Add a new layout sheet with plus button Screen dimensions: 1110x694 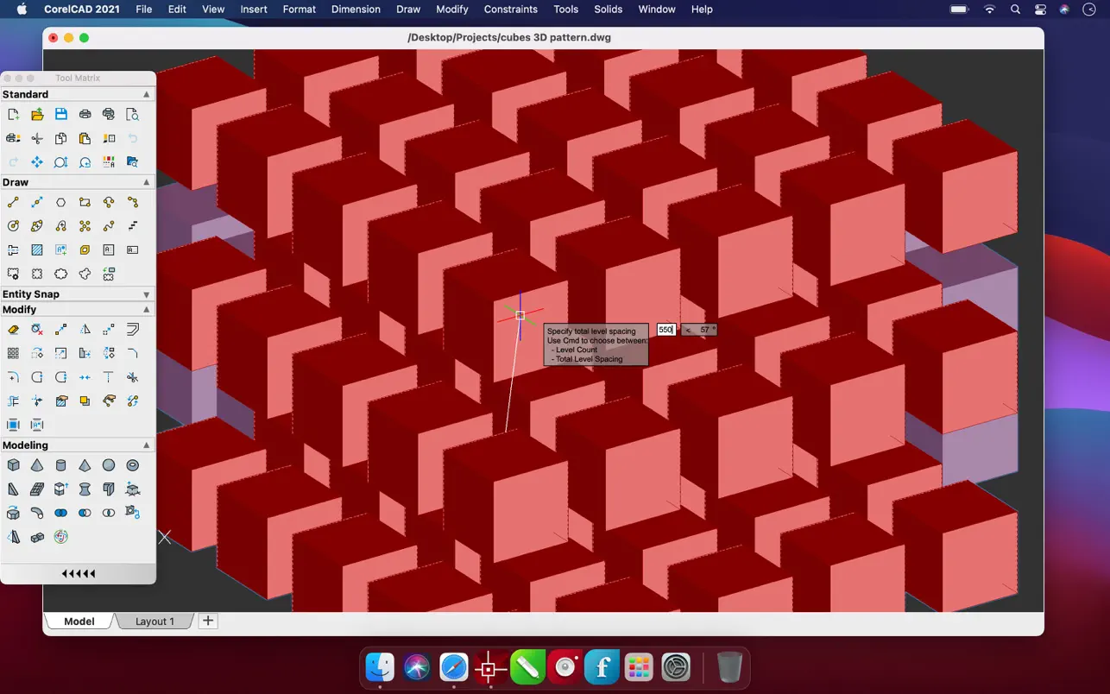point(208,621)
